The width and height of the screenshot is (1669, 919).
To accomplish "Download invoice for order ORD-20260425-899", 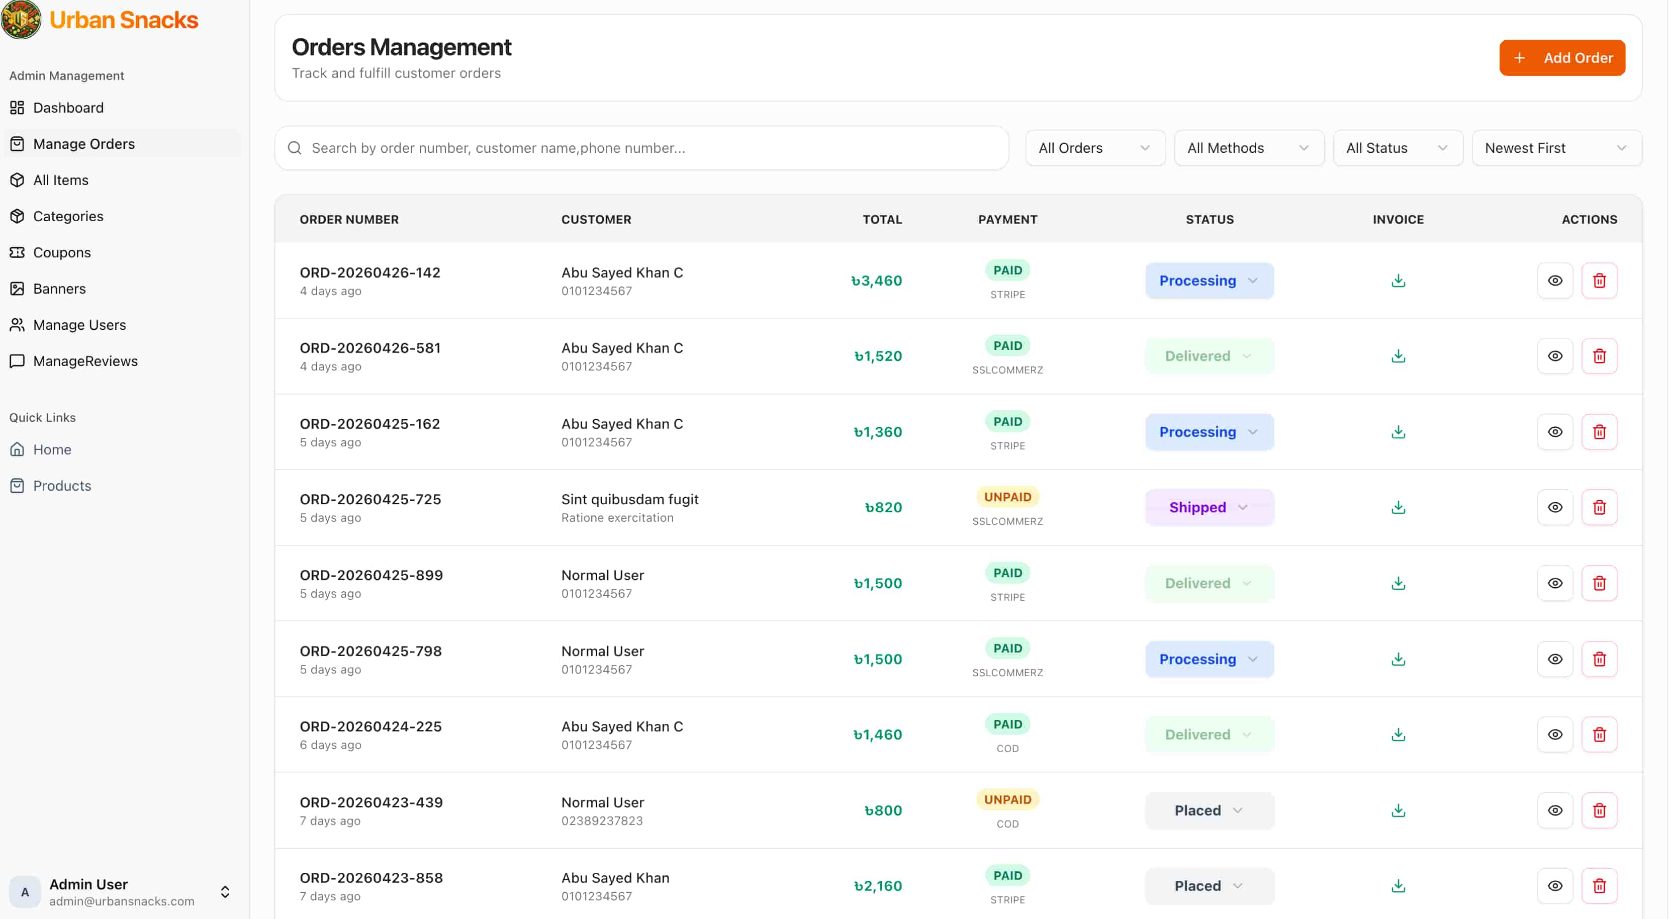I will click(1398, 583).
